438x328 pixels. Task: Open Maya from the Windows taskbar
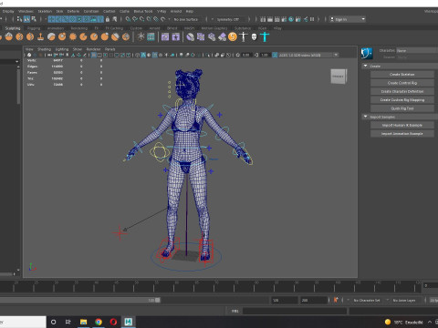(x=128, y=322)
